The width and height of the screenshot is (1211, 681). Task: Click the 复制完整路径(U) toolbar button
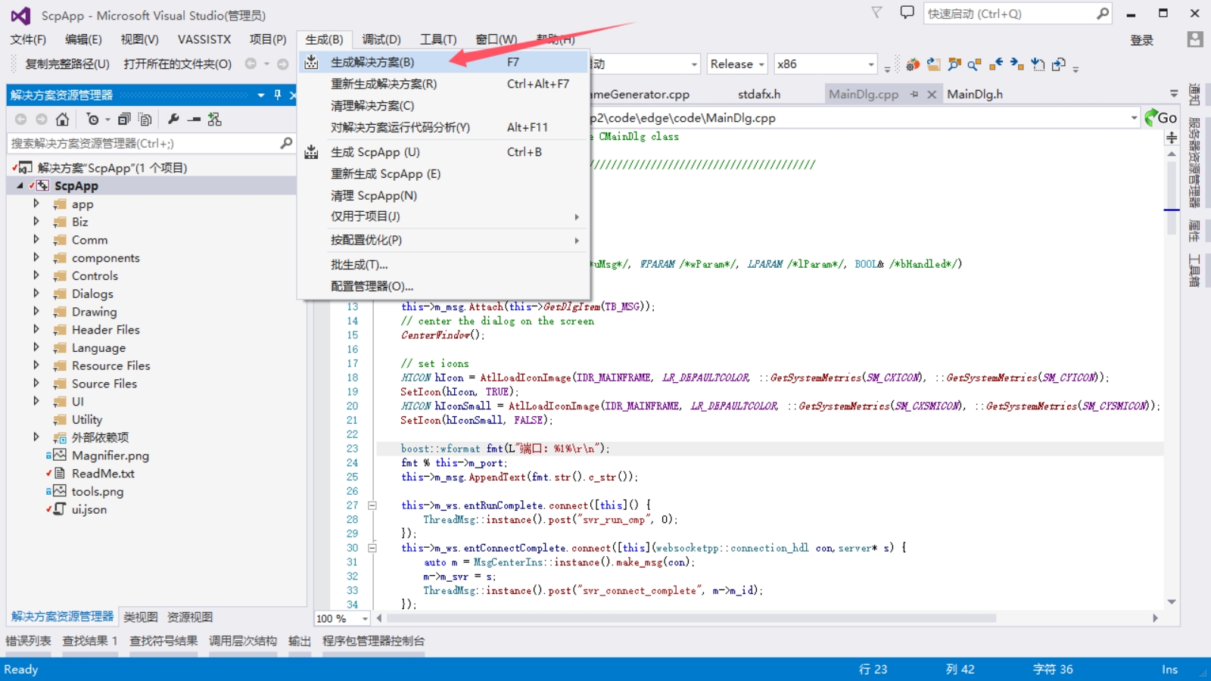pos(67,64)
